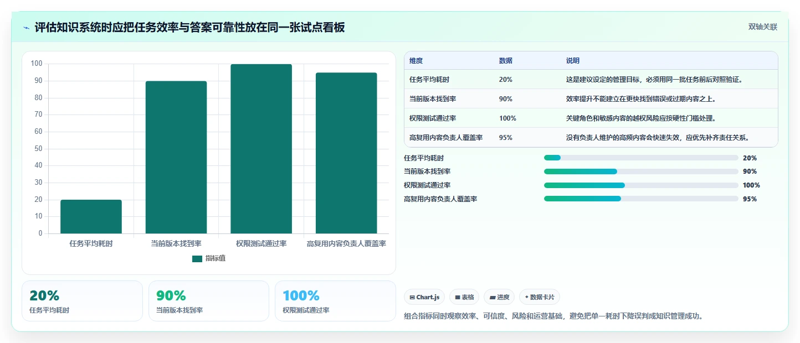Click the 0 y-axis tick label
Viewport: 800px width, 343px height.
tap(40, 233)
